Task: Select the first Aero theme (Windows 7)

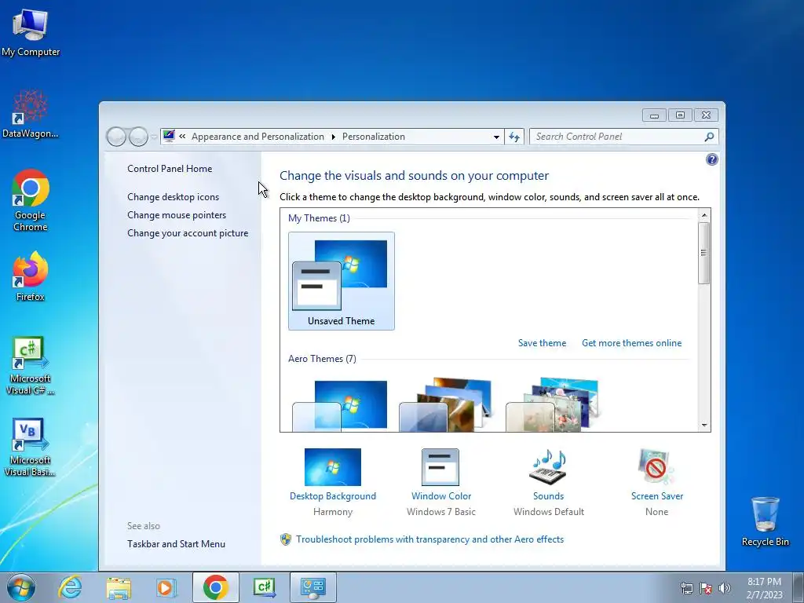Action: coord(341,405)
